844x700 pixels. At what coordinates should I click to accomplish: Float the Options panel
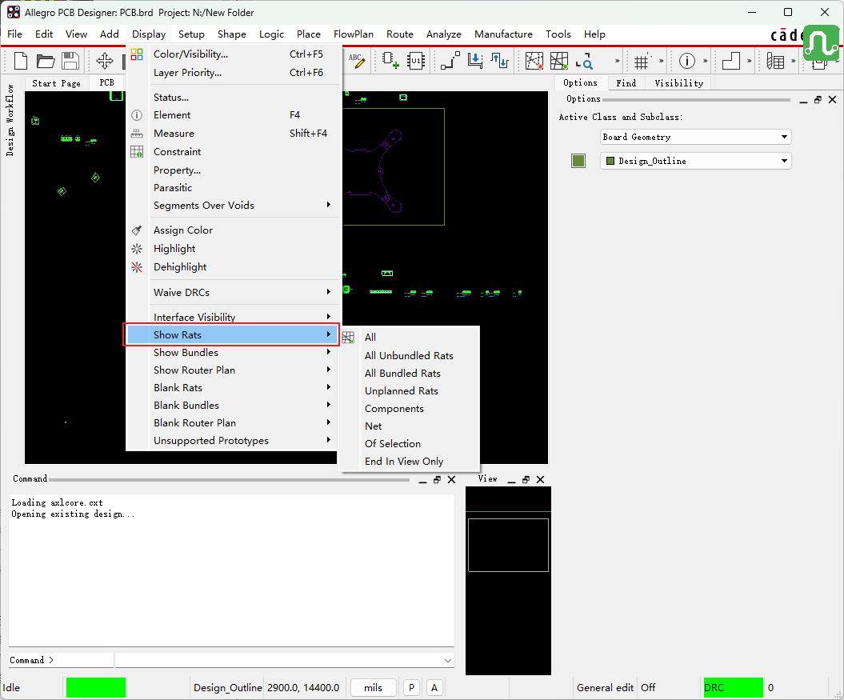(x=818, y=100)
